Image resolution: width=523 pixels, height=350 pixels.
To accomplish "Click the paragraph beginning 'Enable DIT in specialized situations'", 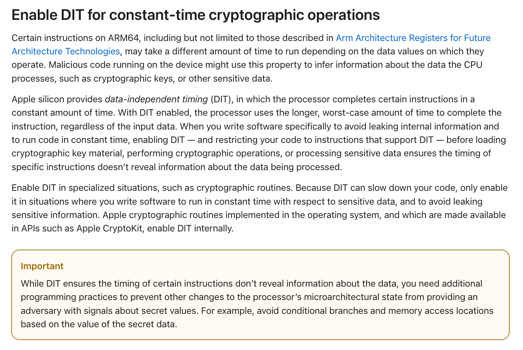I will [x=260, y=208].
